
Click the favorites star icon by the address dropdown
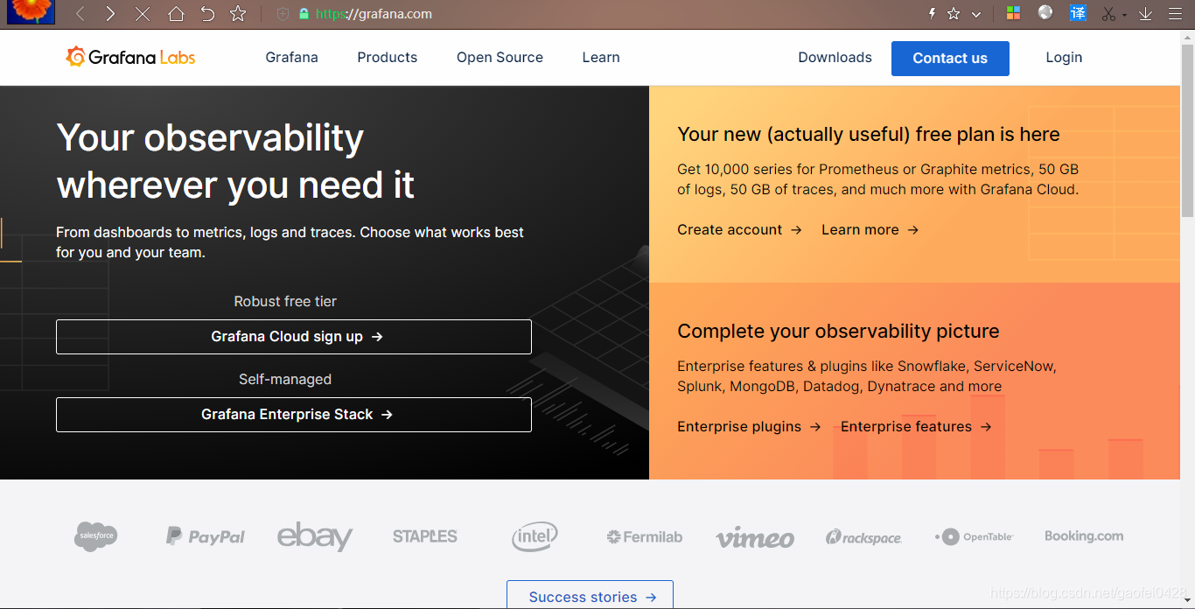(x=954, y=14)
